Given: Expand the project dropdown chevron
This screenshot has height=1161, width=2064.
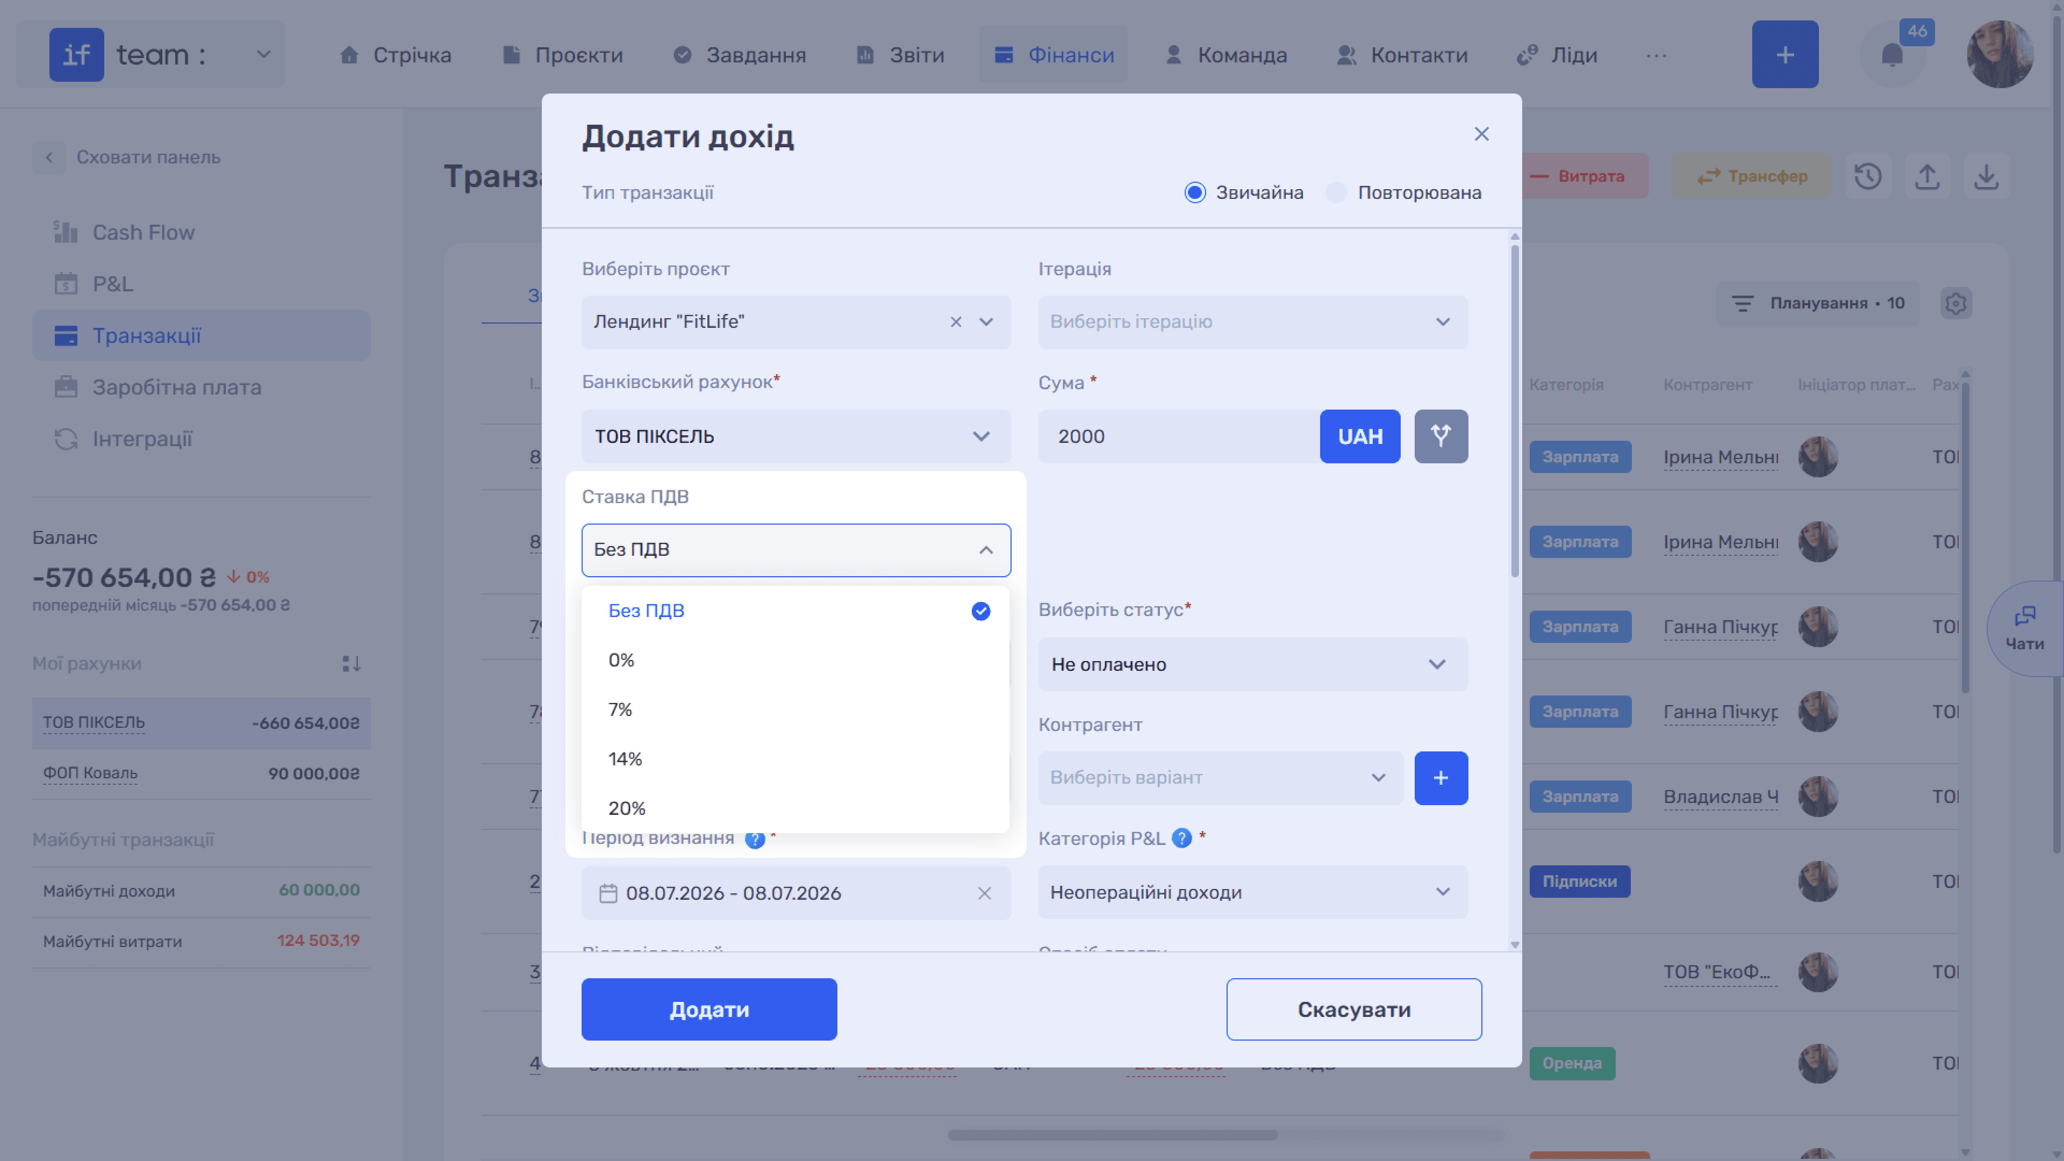Looking at the screenshot, I should (x=986, y=322).
